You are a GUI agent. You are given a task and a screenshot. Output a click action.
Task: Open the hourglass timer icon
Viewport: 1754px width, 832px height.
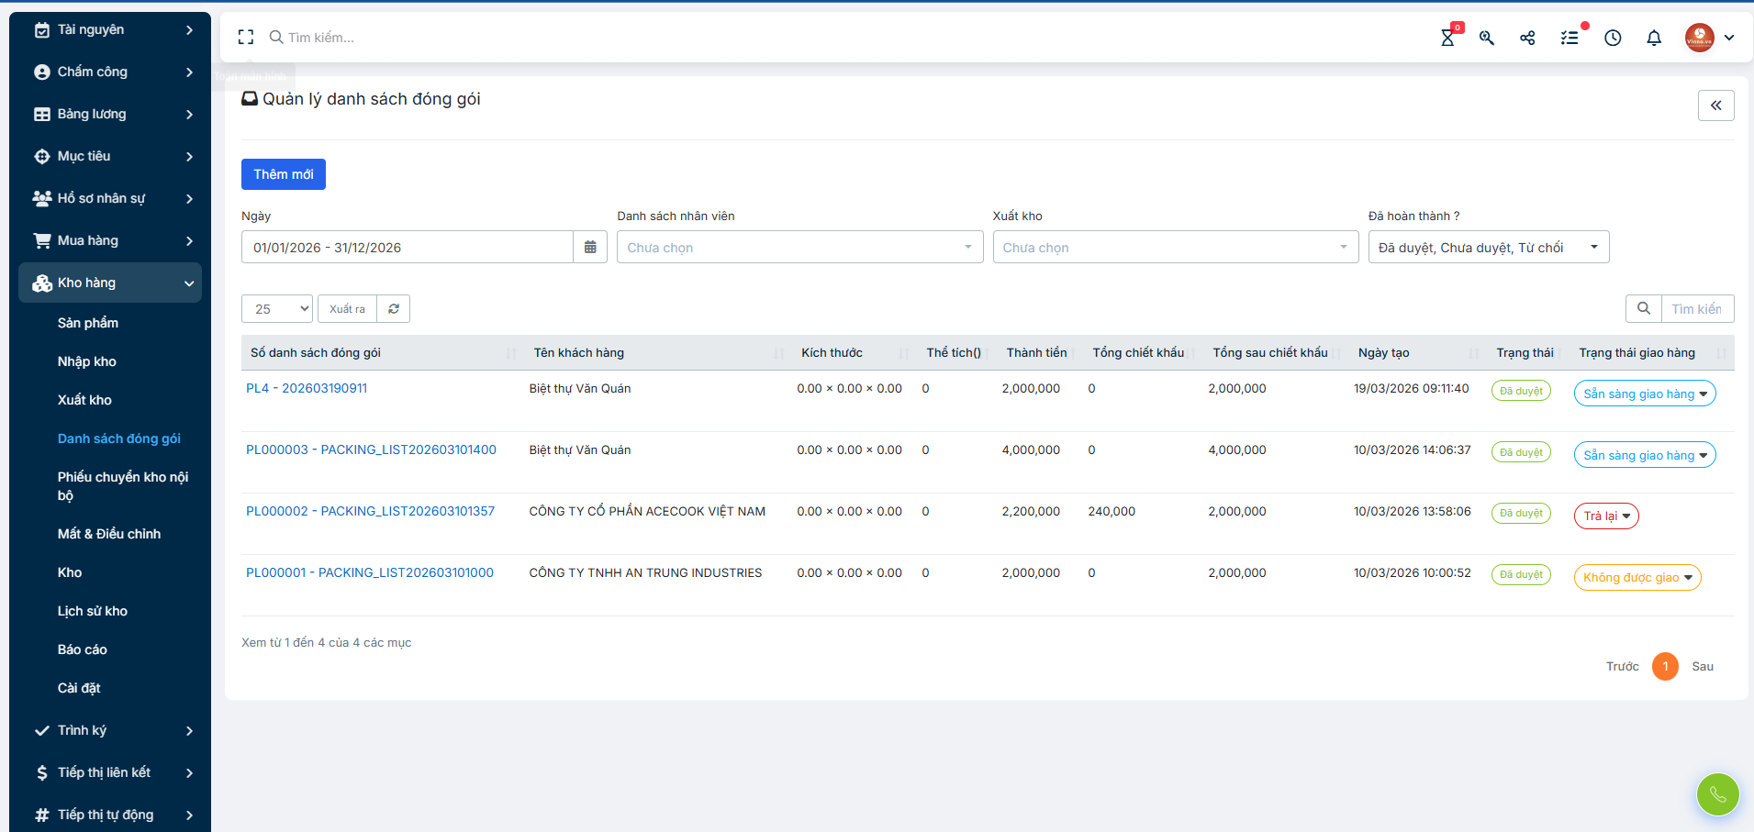tap(1447, 38)
